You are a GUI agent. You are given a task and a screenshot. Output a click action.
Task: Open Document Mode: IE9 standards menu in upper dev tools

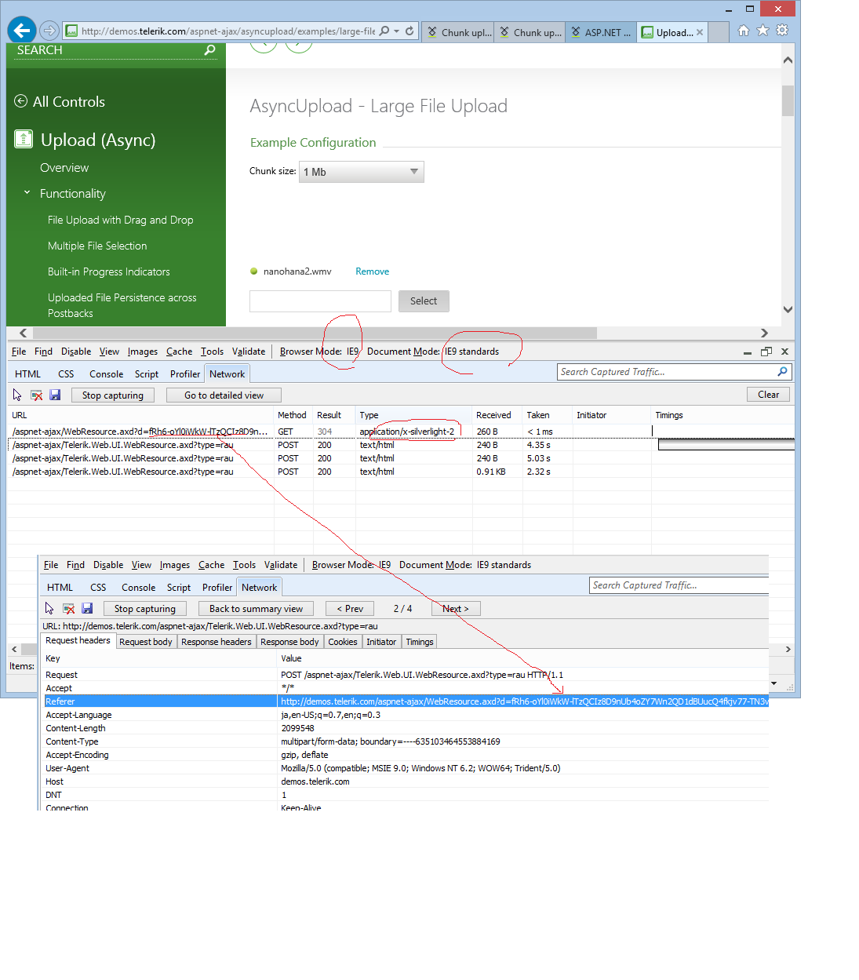433,352
